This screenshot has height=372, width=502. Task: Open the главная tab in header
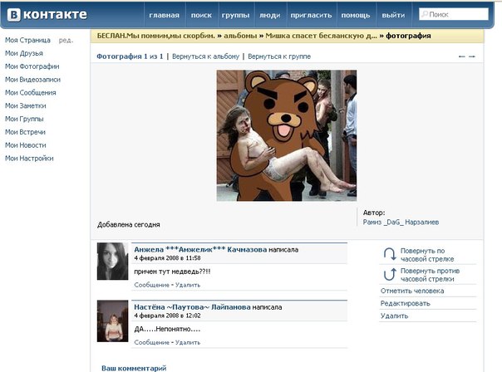click(x=165, y=15)
